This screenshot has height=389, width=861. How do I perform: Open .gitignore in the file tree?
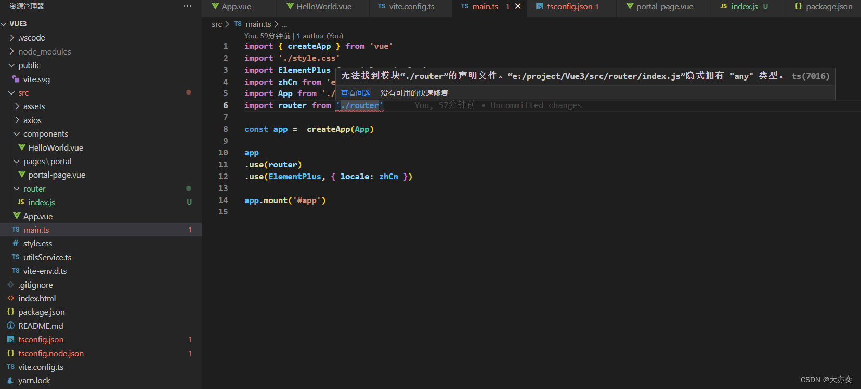click(101, 285)
